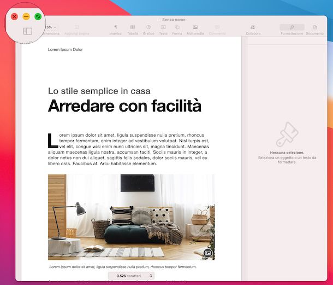Click the image placeholder icon on the photo

[208, 253]
